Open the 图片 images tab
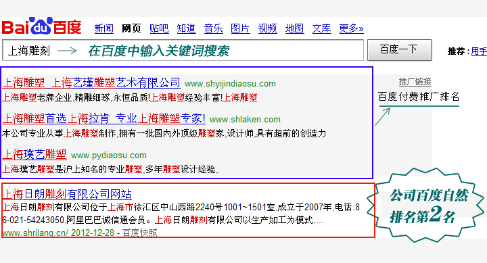This screenshot has height=263, width=487. (240, 28)
